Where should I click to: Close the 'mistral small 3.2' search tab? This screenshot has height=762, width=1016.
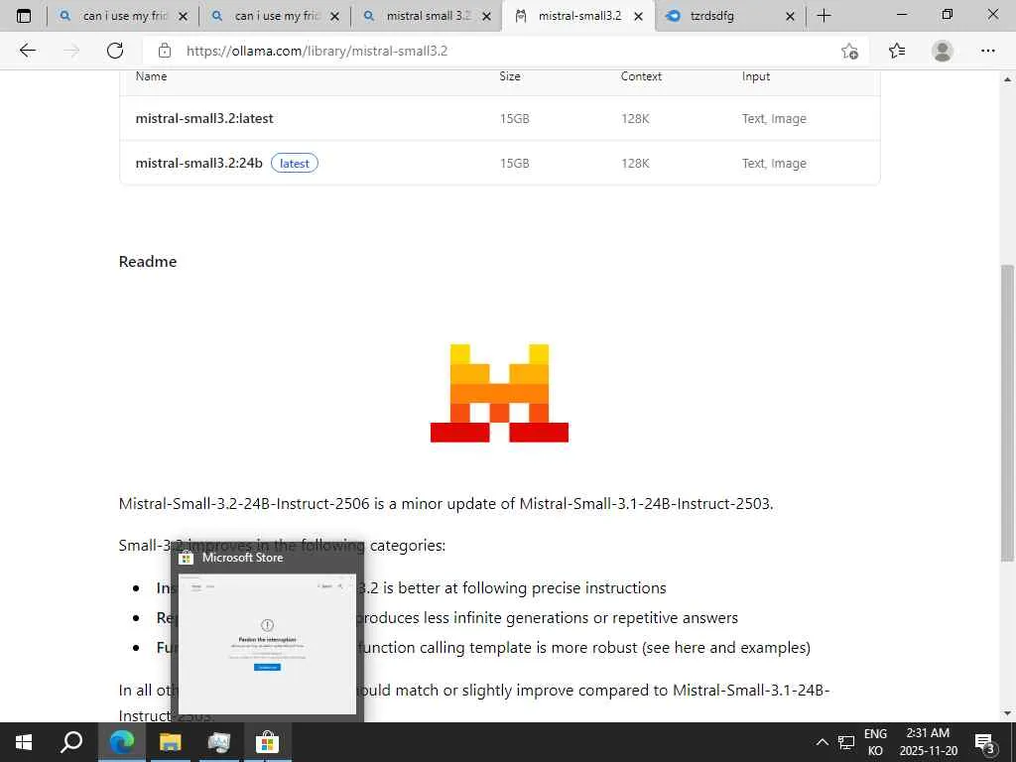pyautogui.click(x=486, y=16)
